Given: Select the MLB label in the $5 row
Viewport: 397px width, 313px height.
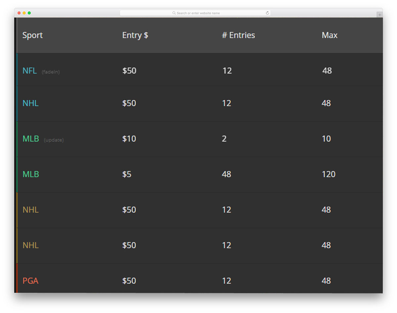Looking at the screenshot, I should tap(31, 174).
